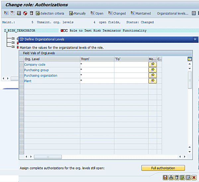This screenshot has width=199, height=182.
Task: Click the From field for Purchasing organization
Action: pos(97,75)
